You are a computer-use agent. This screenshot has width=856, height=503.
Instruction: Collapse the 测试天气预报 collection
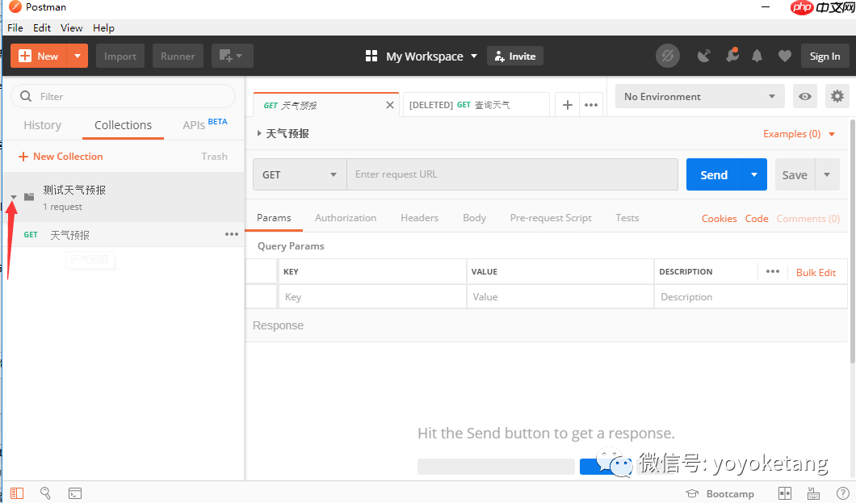point(14,197)
